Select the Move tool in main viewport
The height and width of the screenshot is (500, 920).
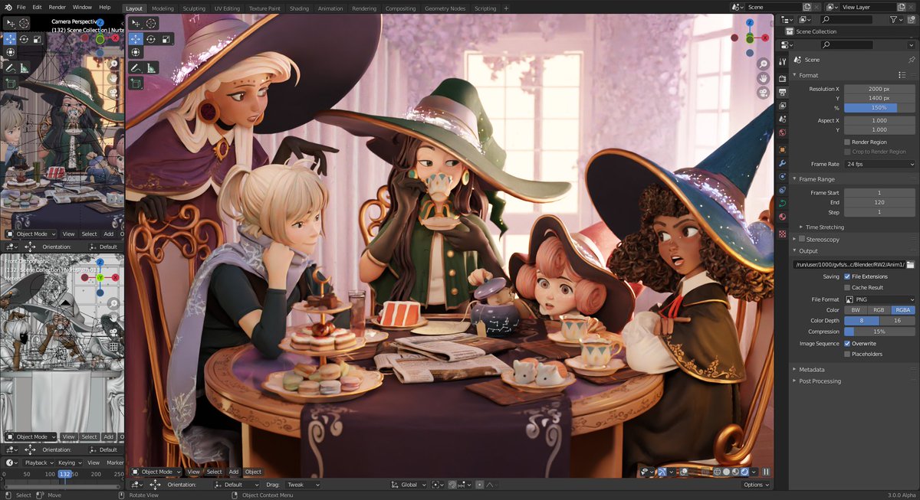[136, 38]
